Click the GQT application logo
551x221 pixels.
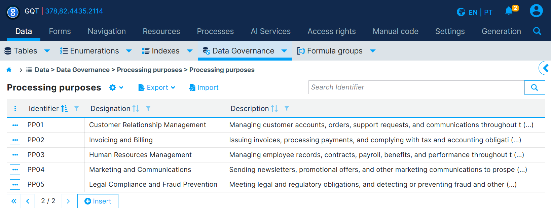click(13, 12)
